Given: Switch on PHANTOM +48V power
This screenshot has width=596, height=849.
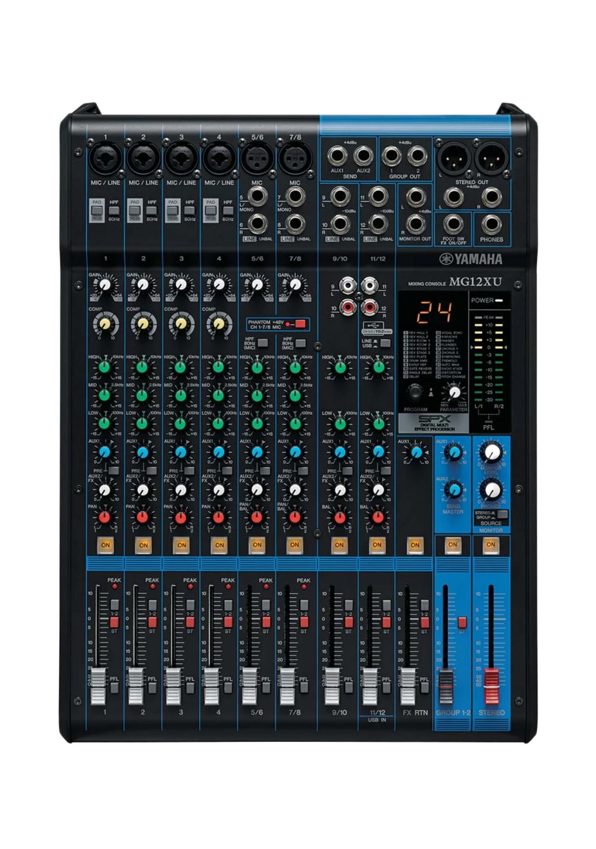Looking at the screenshot, I should [x=300, y=325].
